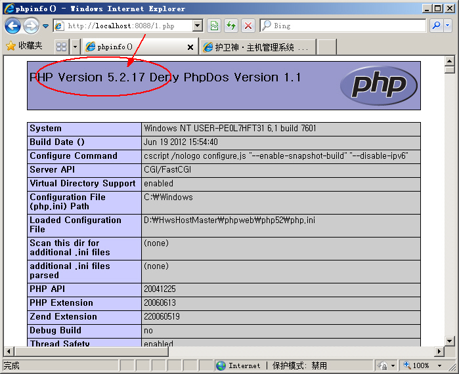
Task: Open the zoom level dropdown arrow
Action: (439, 366)
